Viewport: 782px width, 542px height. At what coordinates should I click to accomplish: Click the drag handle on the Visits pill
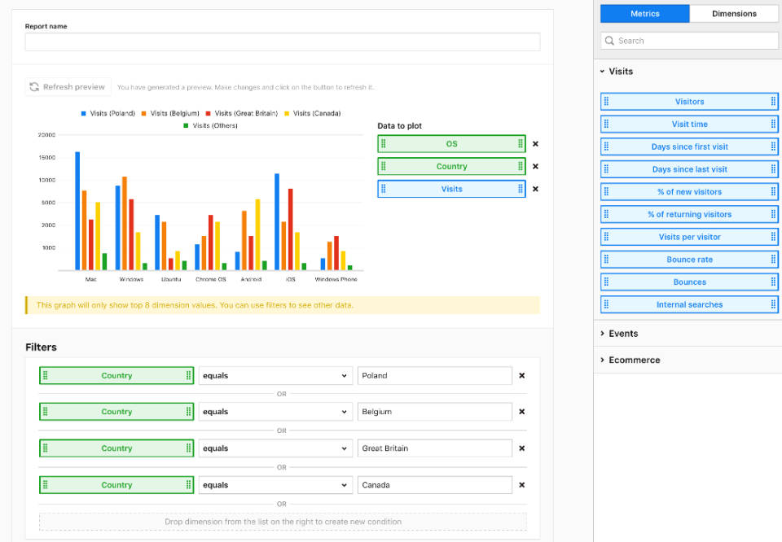click(384, 188)
